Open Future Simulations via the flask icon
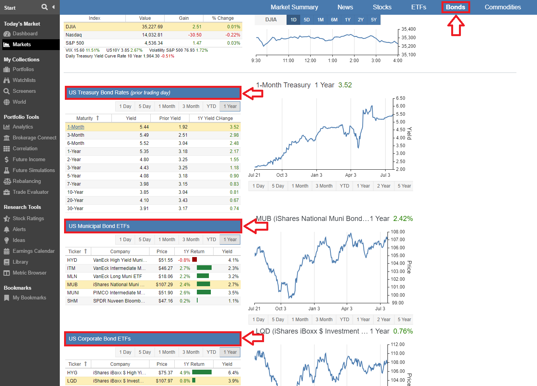The height and width of the screenshot is (386, 537). pos(7,170)
